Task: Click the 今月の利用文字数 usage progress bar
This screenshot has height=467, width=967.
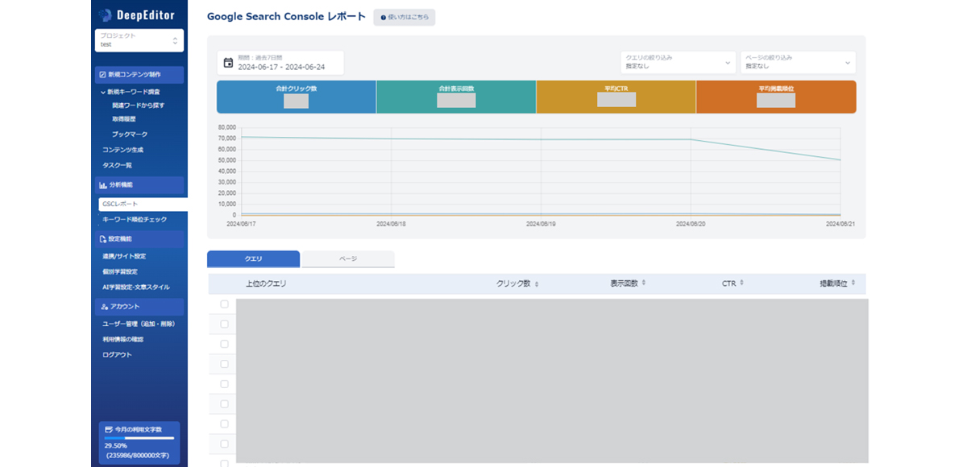Action: click(x=139, y=438)
